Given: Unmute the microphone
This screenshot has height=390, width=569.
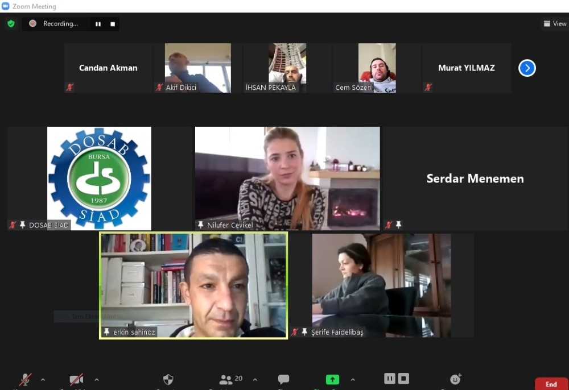Looking at the screenshot, I should coord(26,379).
